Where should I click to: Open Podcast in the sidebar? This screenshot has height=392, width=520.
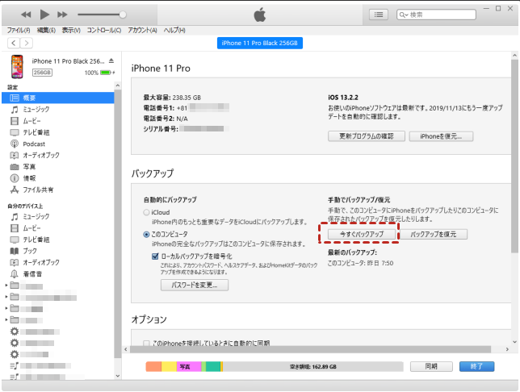pyautogui.click(x=34, y=144)
